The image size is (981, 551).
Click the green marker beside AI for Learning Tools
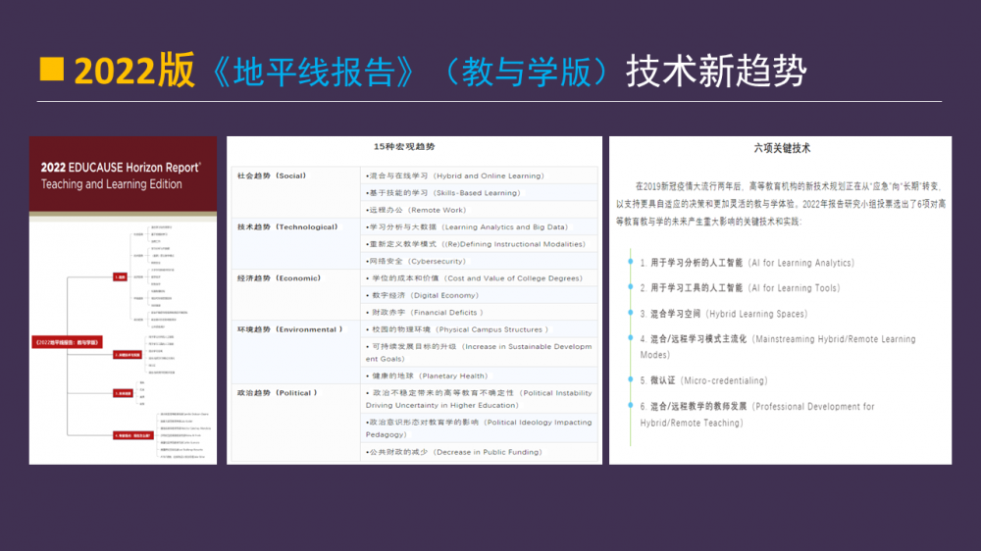pyautogui.click(x=630, y=288)
